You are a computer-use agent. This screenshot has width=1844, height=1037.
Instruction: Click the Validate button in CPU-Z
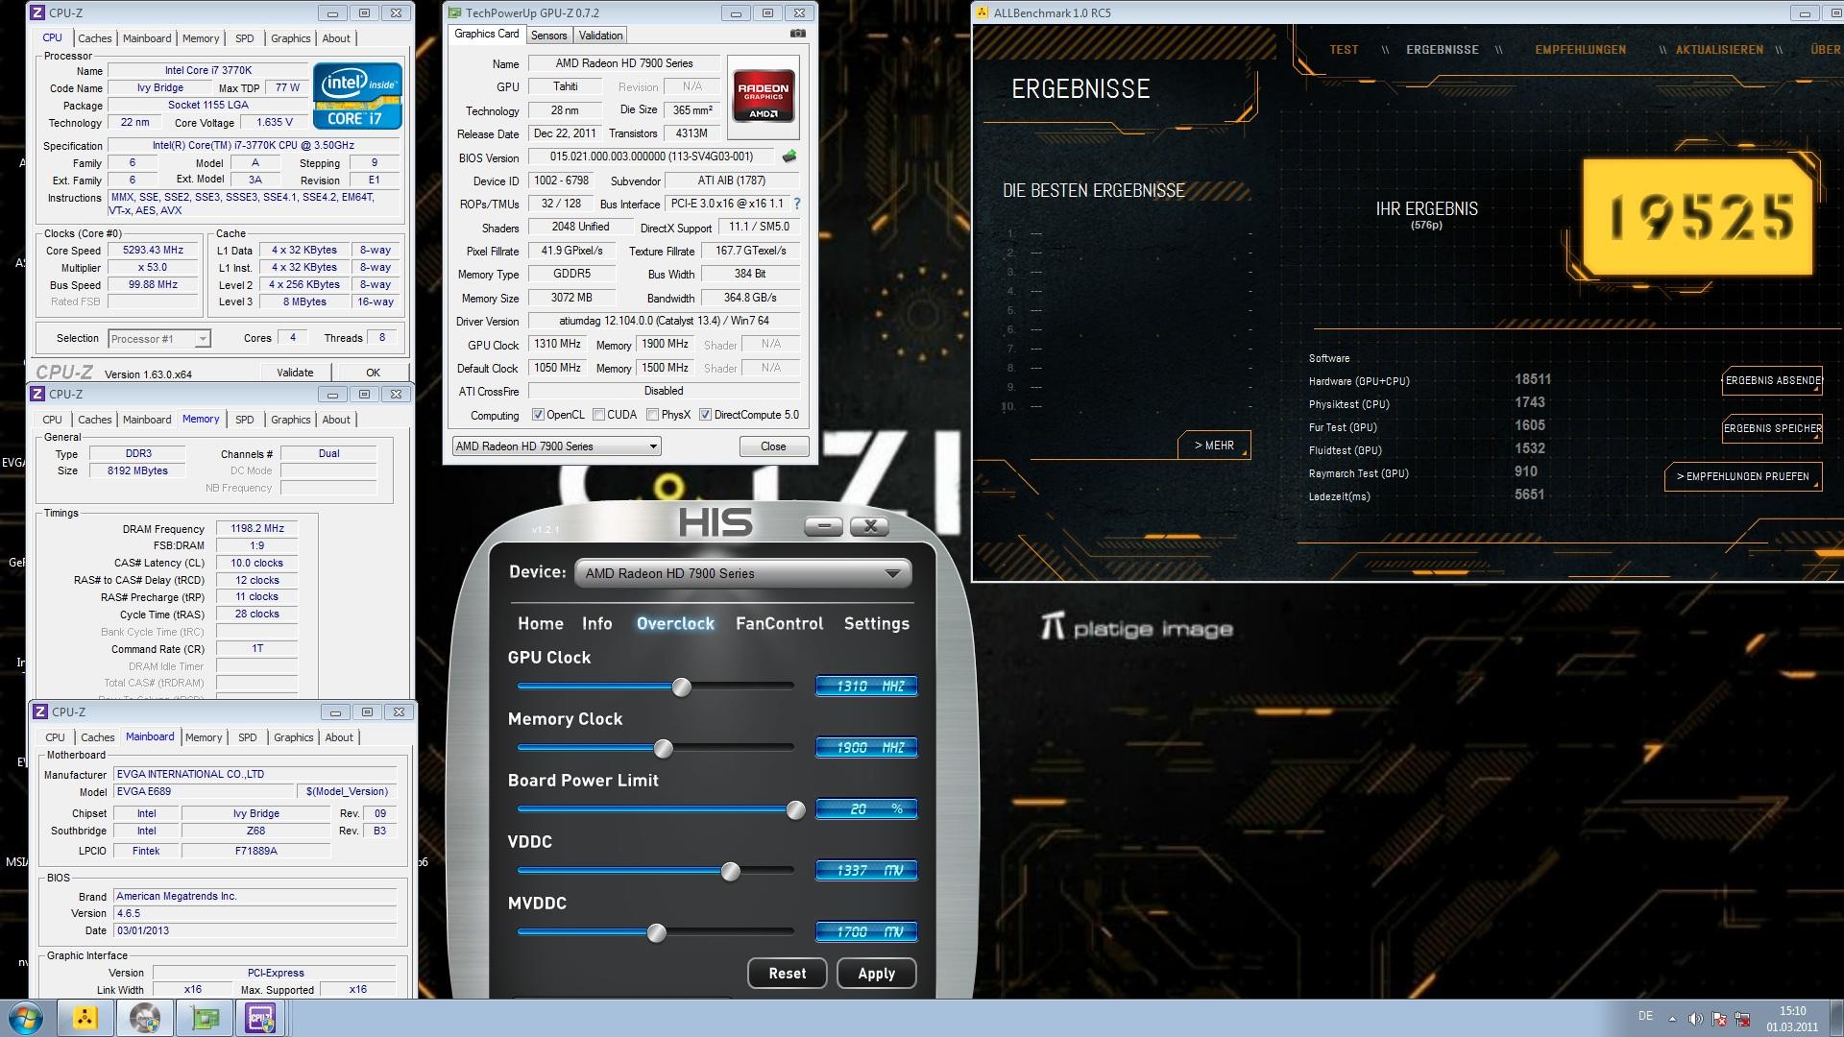295,373
